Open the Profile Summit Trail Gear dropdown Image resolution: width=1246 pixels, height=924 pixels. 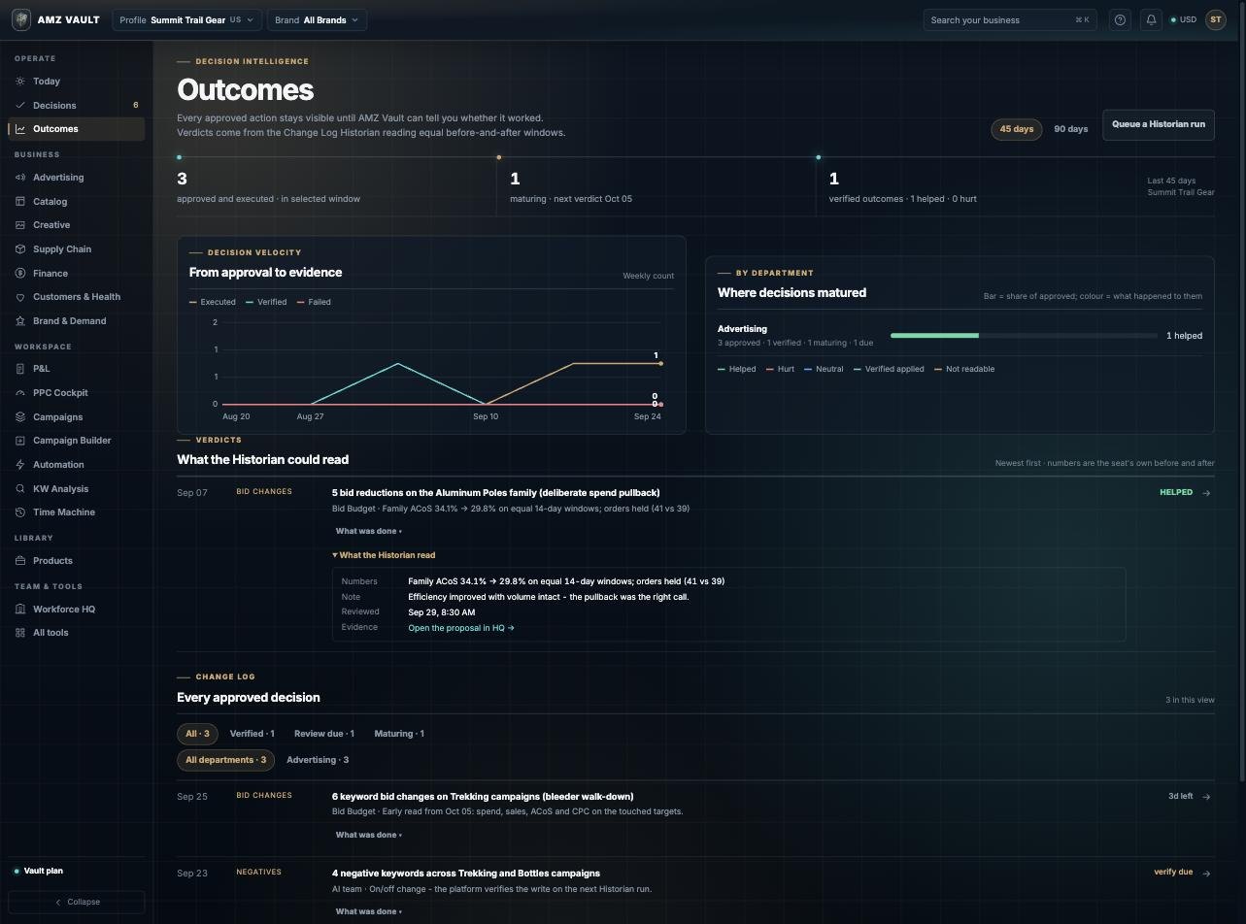click(186, 19)
